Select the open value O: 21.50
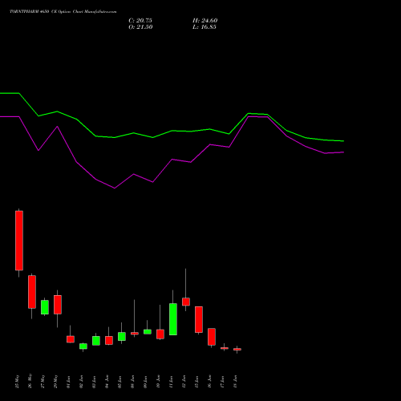The height and width of the screenshot is (401, 401). pos(140,27)
